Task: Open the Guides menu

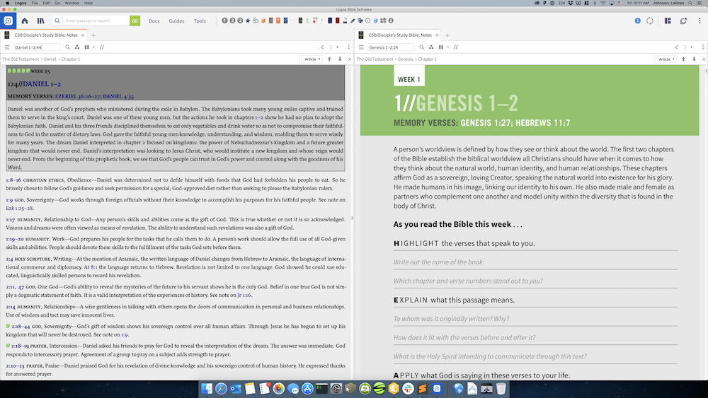Action: pyautogui.click(x=176, y=21)
